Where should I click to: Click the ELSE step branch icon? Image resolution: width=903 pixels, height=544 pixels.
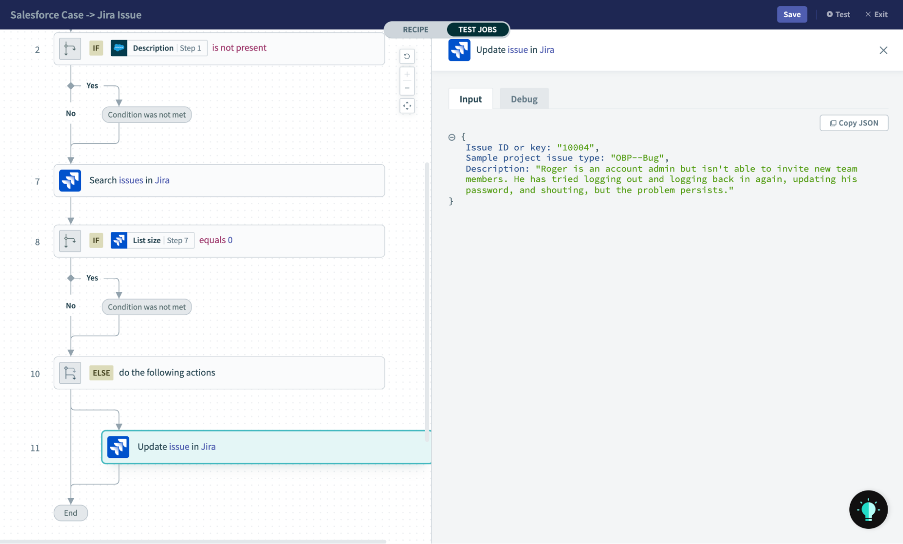pyautogui.click(x=70, y=373)
